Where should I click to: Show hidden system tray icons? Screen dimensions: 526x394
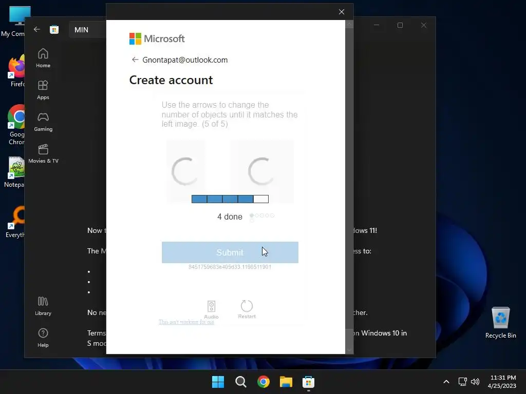pos(446,382)
